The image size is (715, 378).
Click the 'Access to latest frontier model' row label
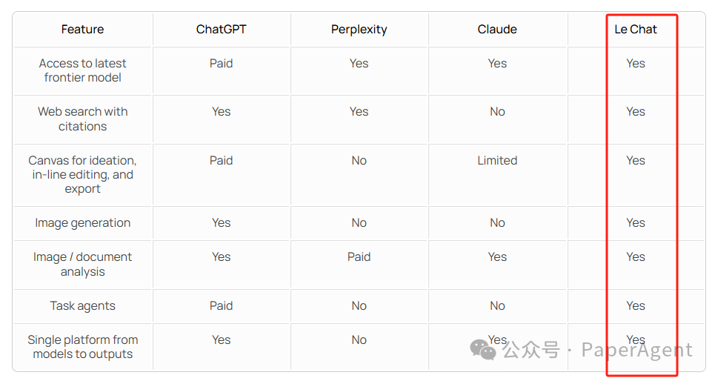(x=82, y=70)
